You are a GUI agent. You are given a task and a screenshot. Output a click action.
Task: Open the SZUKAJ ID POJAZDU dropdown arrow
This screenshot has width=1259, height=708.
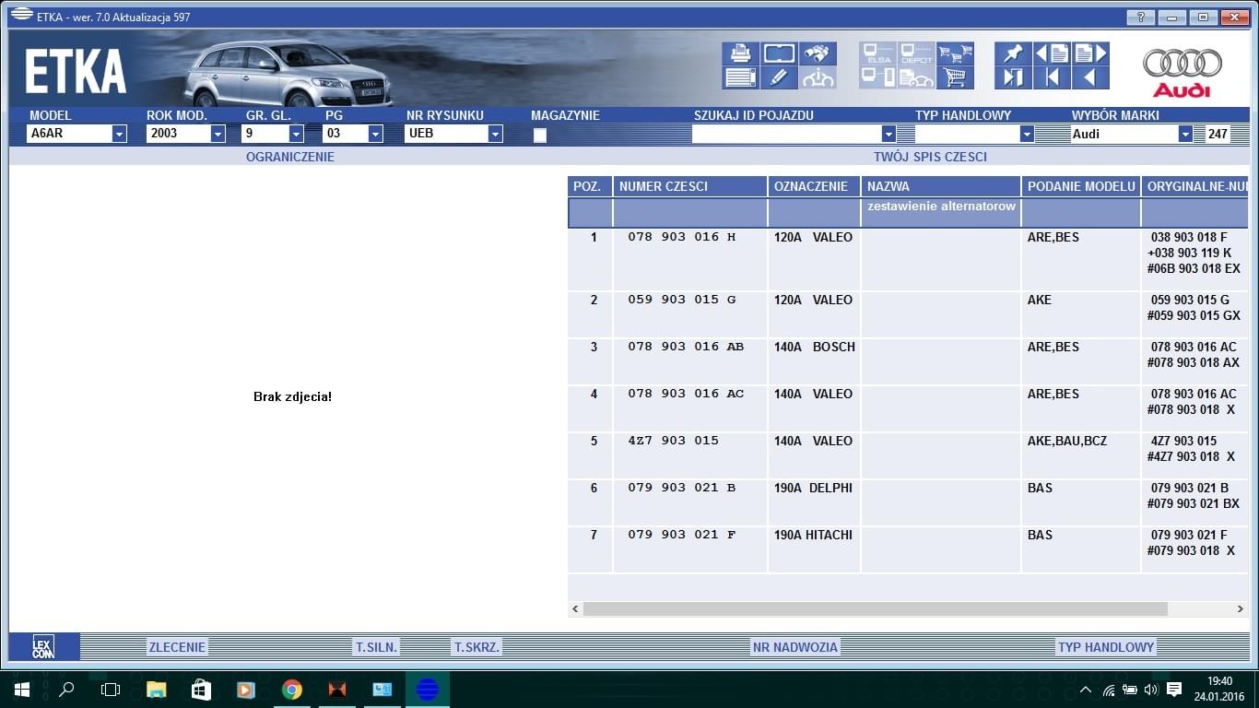pos(888,134)
